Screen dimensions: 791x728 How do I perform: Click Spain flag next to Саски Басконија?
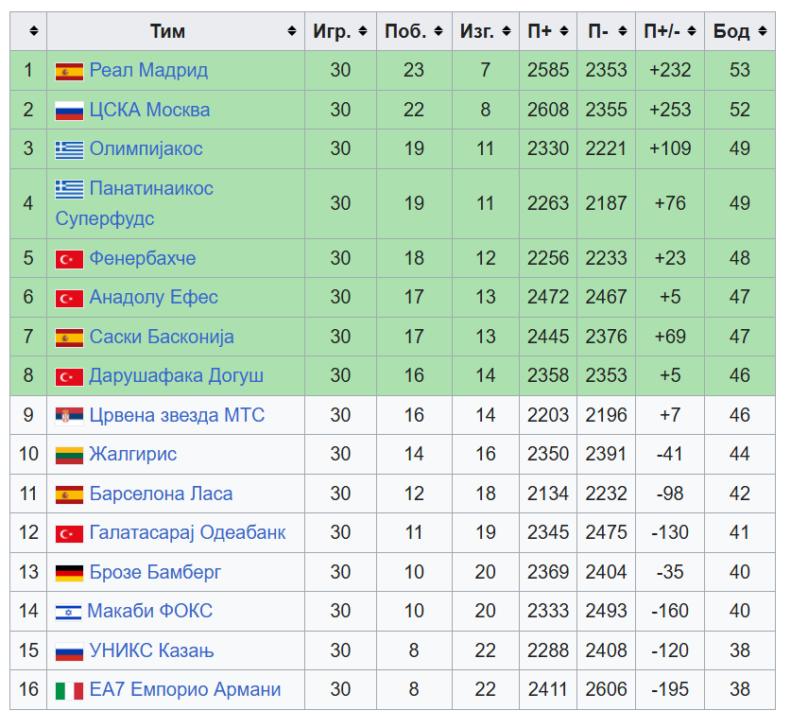[69, 338]
